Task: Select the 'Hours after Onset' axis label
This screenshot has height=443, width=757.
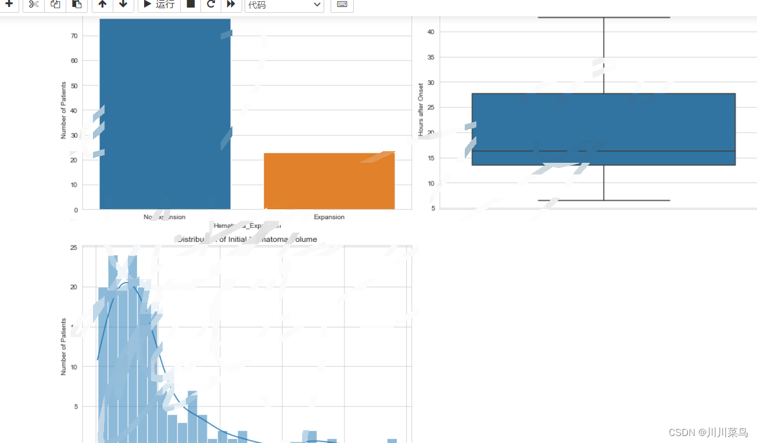Action: coord(421,109)
